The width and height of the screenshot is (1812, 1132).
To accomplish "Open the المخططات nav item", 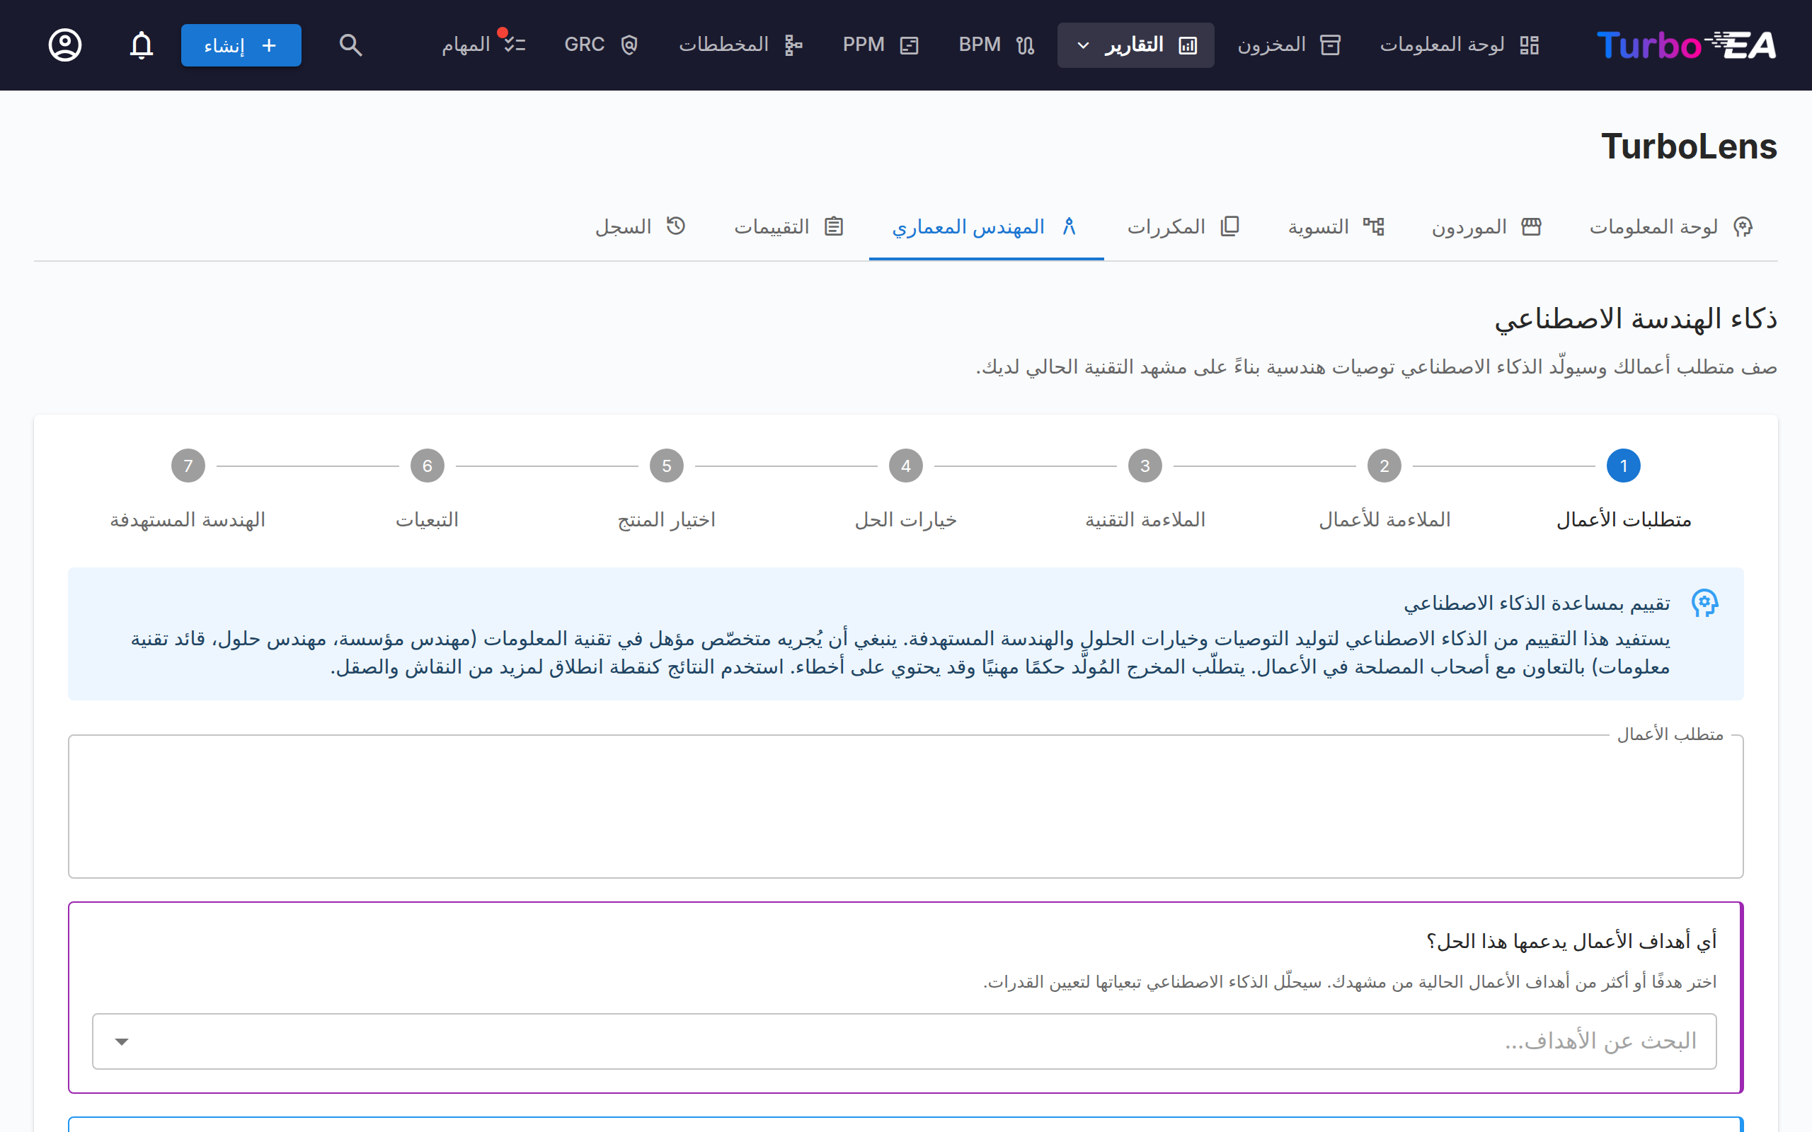I will point(740,45).
